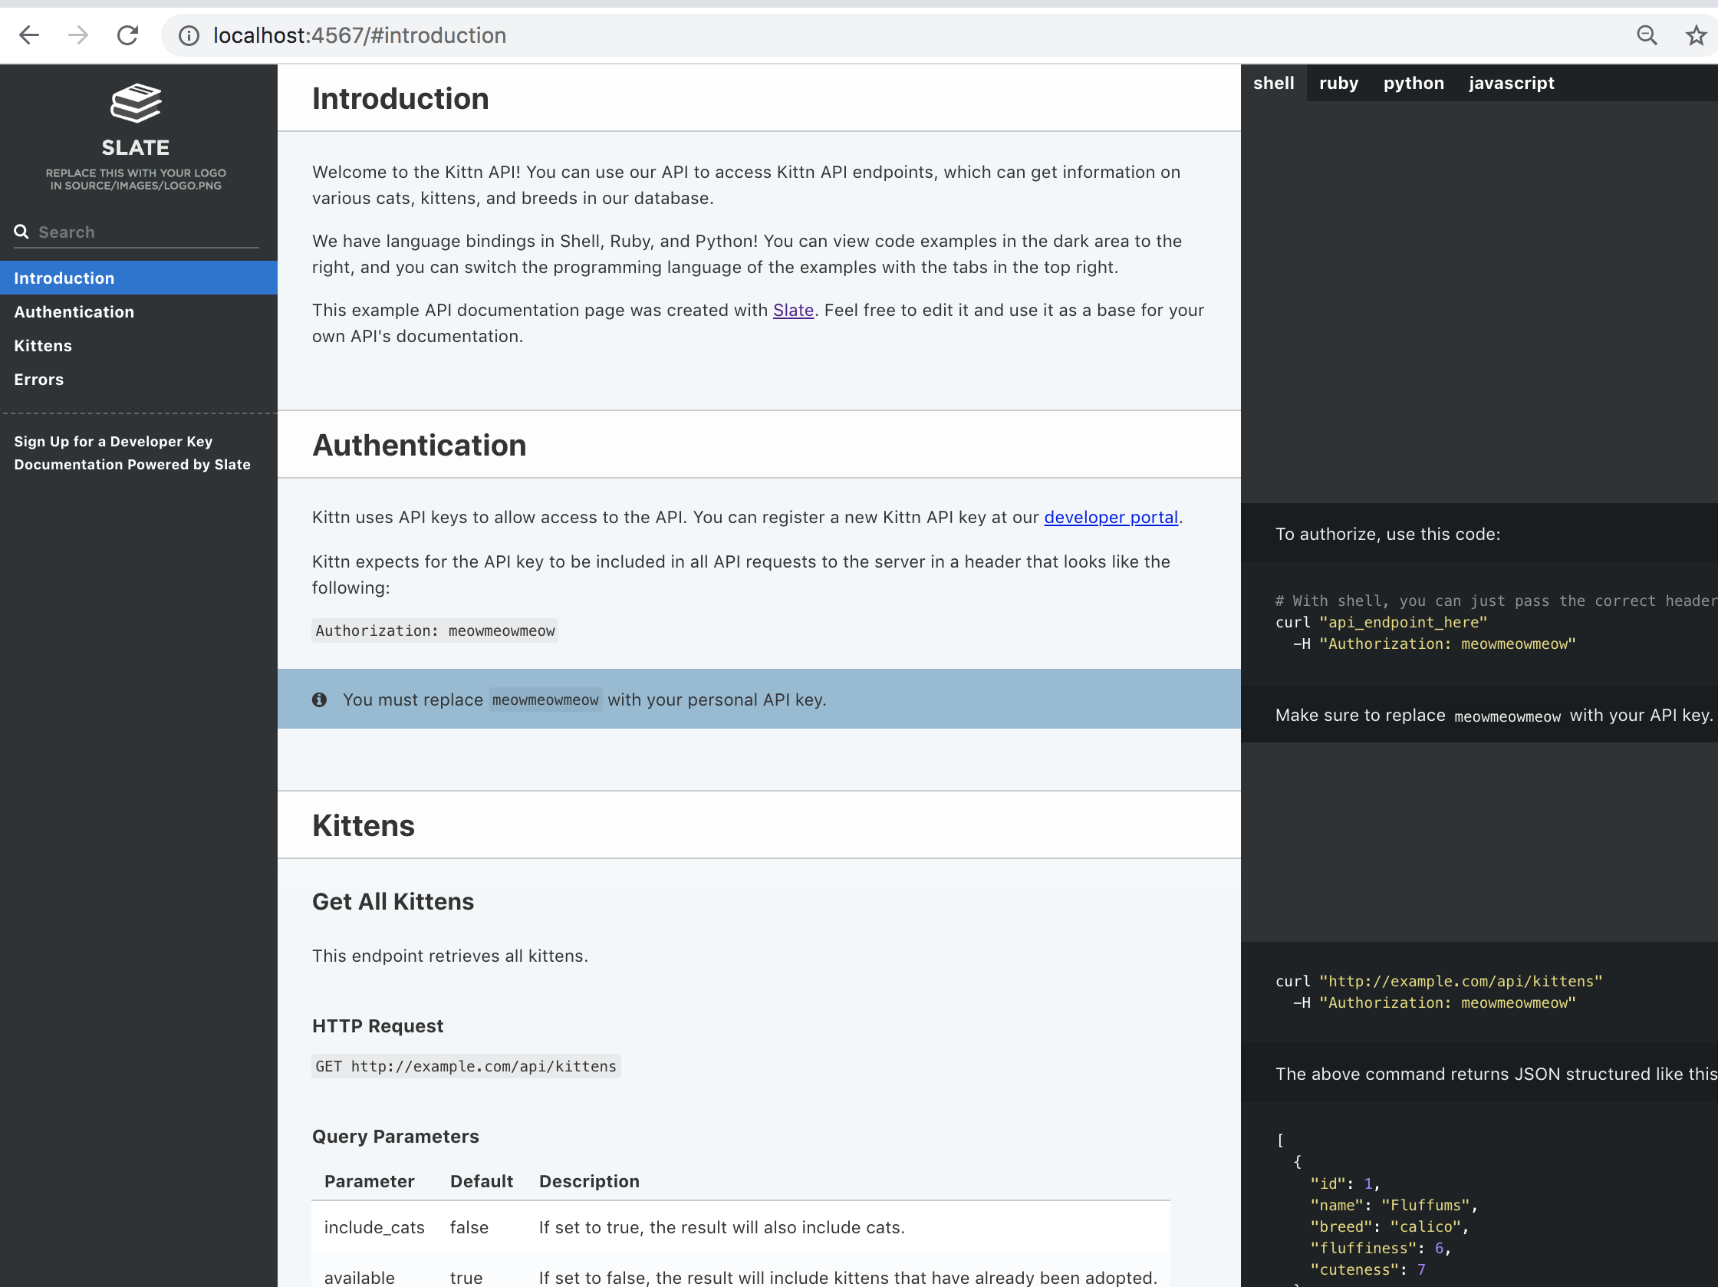
Task: Click the Parameter column header
Action: [369, 1181]
